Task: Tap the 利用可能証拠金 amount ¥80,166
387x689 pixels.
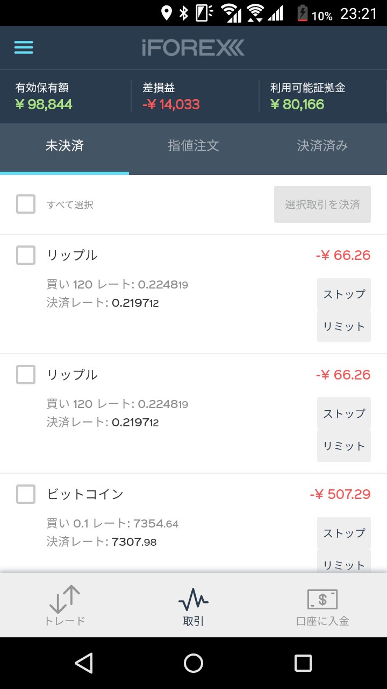Action: (x=297, y=104)
